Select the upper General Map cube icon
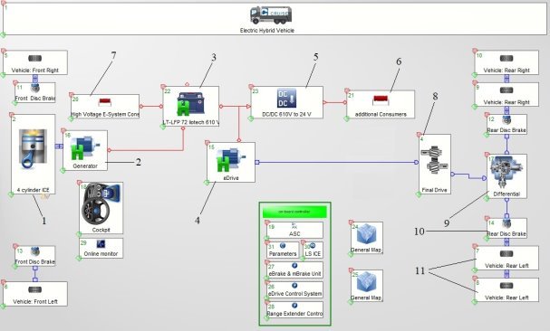 [x=367, y=234]
